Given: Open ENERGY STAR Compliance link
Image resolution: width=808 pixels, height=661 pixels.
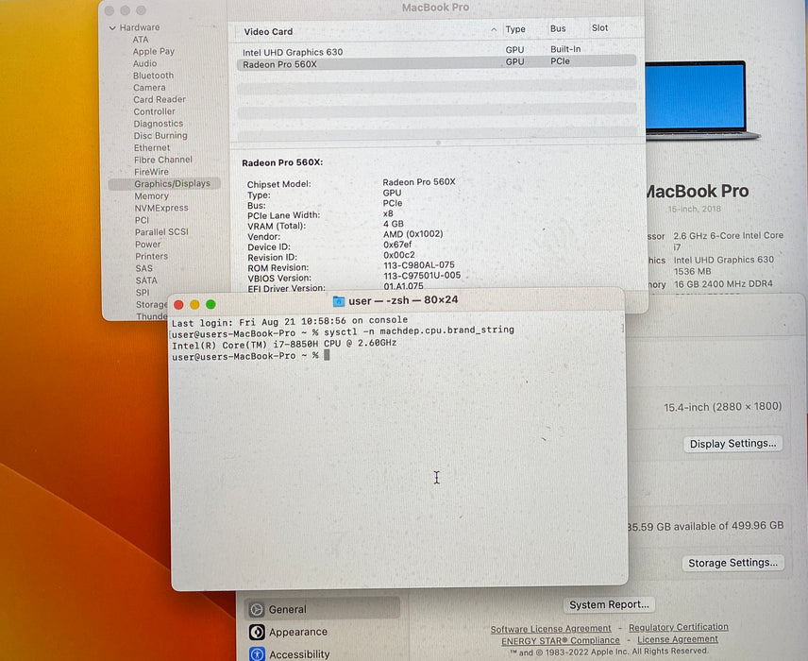Looking at the screenshot, I should (x=561, y=641).
